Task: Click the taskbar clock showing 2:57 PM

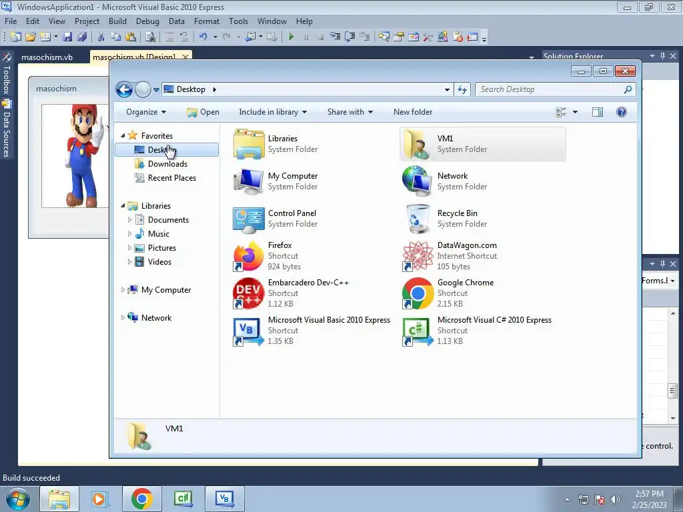Action: point(649,499)
